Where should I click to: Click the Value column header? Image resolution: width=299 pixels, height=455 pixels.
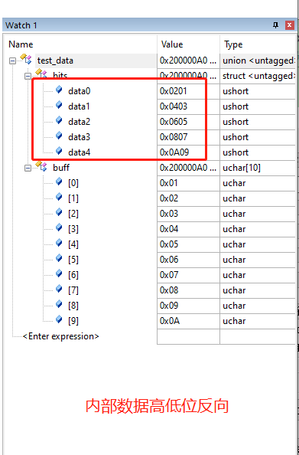(189, 44)
